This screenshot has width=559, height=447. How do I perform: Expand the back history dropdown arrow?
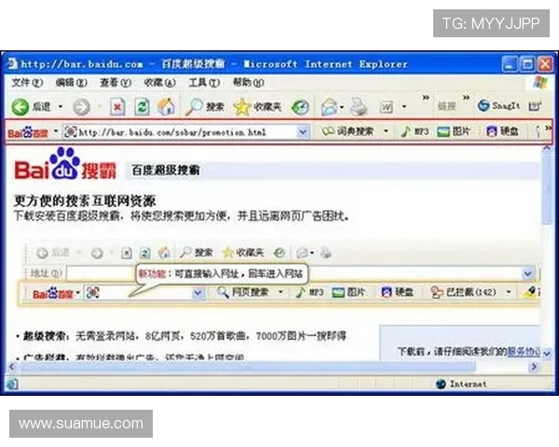point(61,106)
